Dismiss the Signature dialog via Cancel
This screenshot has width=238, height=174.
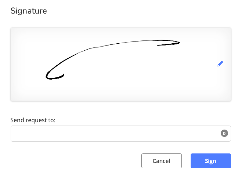(x=161, y=161)
